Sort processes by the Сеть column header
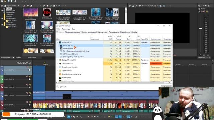The image size is (214, 120). click(x=136, y=38)
